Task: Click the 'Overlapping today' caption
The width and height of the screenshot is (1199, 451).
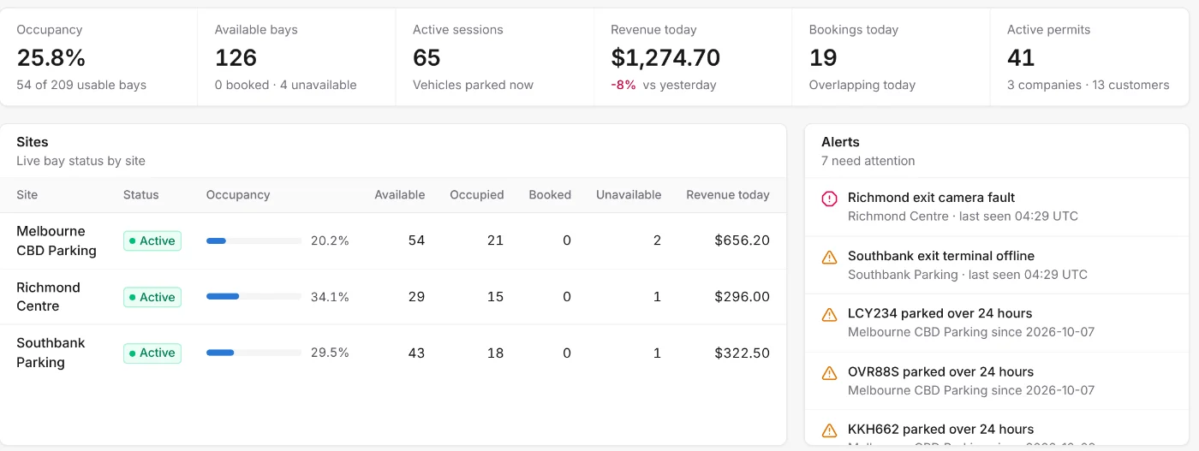Action: coord(862,85)
